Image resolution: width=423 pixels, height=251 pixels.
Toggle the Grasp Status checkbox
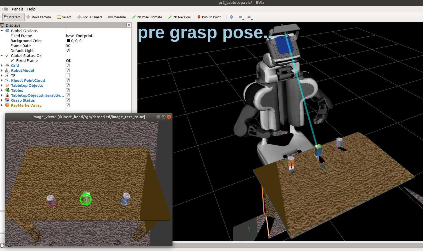[68, 100]
